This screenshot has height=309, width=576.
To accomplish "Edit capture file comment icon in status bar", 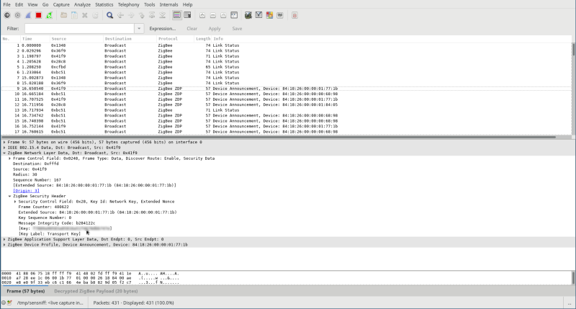I will tap(9, 303).
